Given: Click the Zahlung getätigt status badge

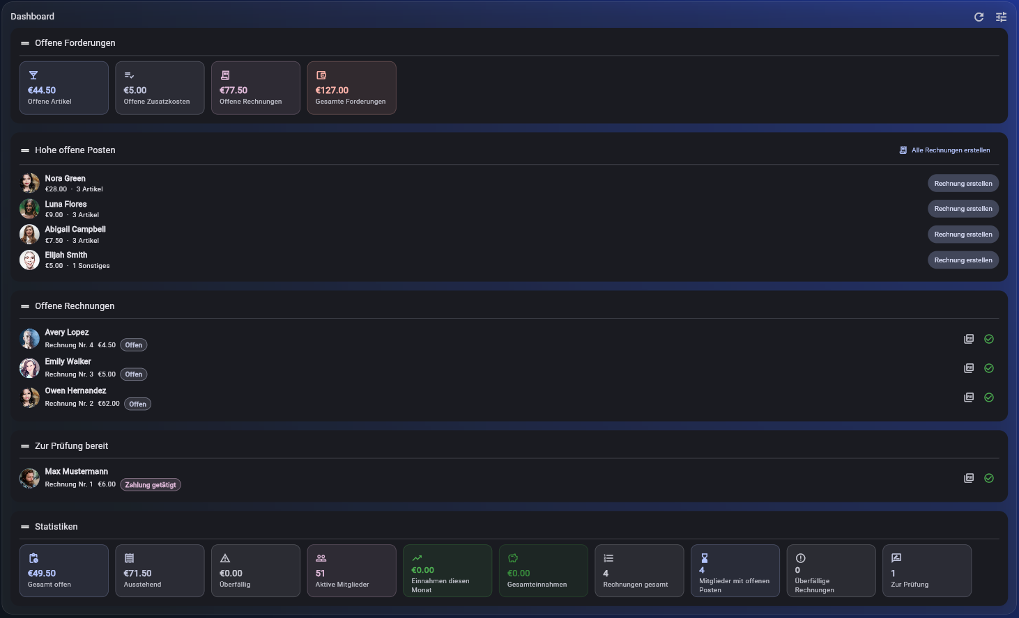Looking at the screenshot, I should point(151,484).
